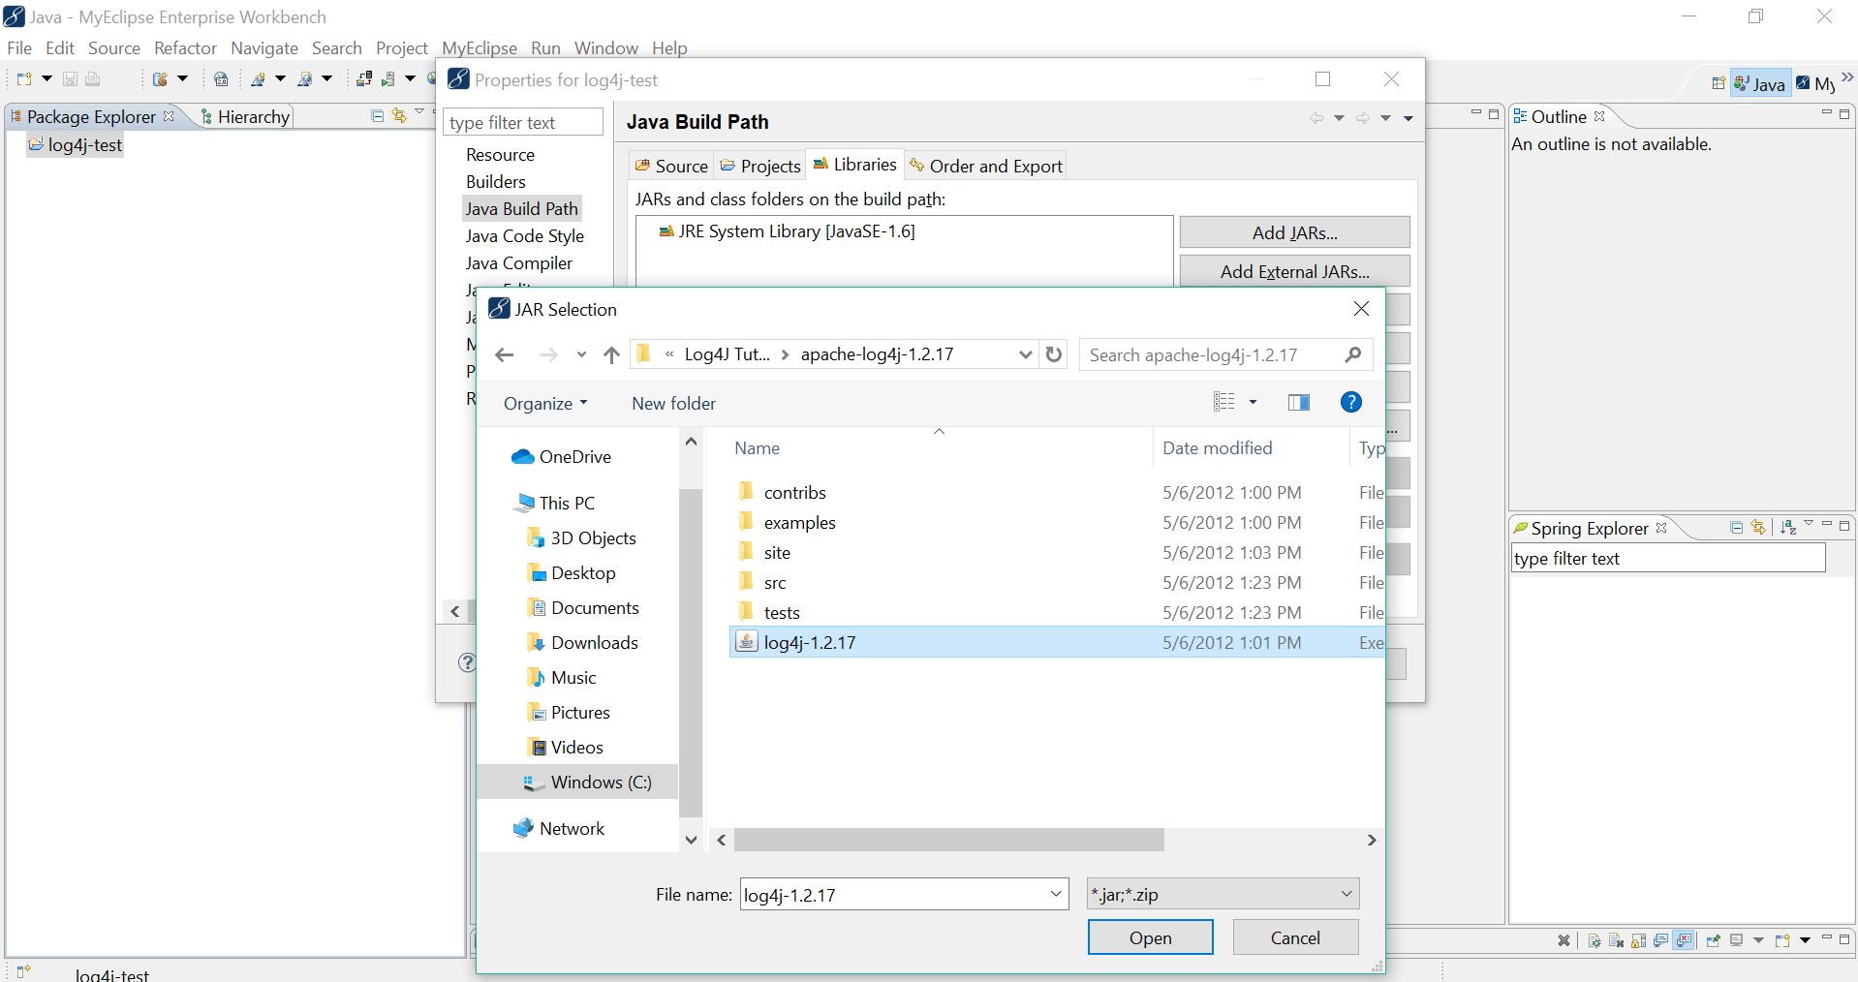Click the Open button
Screen dimensions: 1858x982
tap(1150, 937)
